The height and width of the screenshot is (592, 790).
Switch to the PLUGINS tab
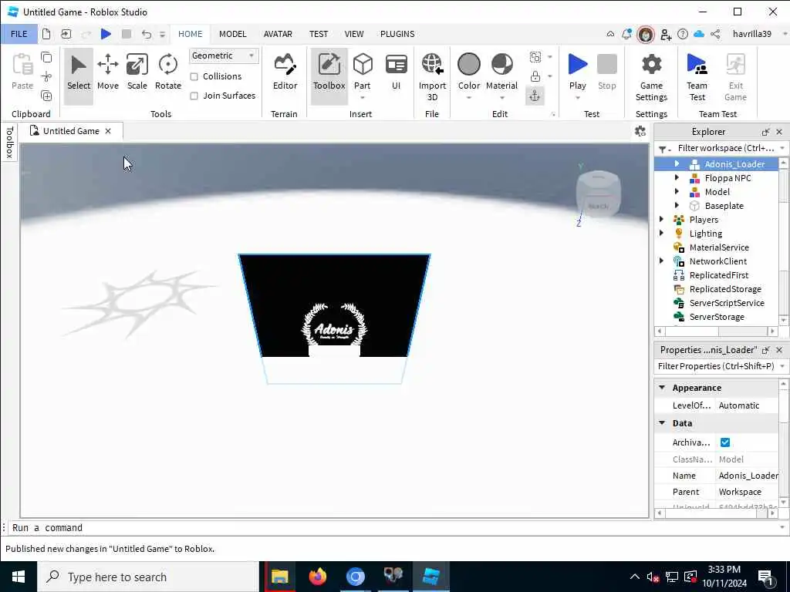397,34
